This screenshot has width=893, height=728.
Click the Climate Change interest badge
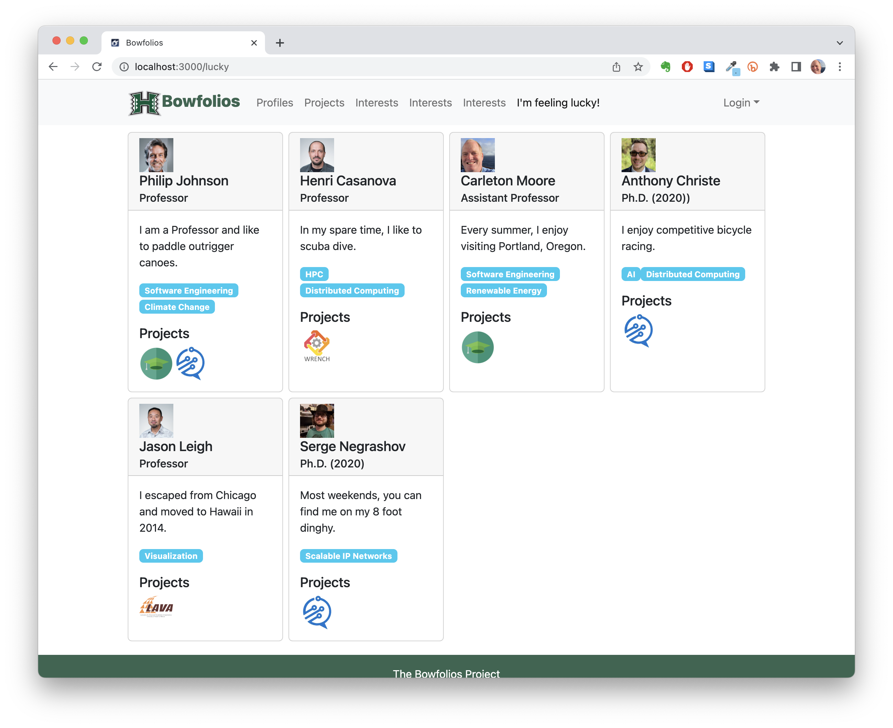(177, 307)
